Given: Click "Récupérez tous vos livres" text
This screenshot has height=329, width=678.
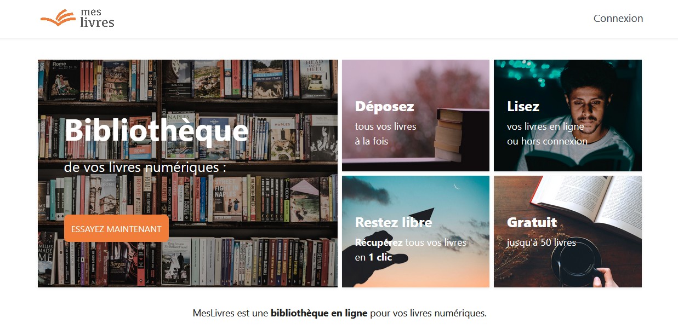Looking at the screenshot, I should 411,242.
